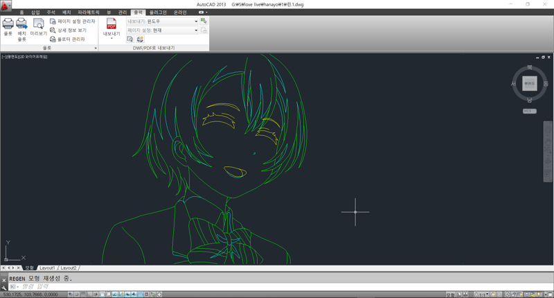Click the coordinates readout in status bar
The height and width of the screenshot is (298, 554).
pyautogui.click(x=30, y=295)
